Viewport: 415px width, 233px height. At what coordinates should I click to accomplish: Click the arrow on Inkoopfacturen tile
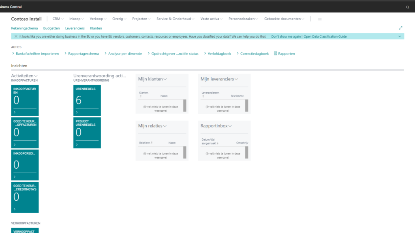pos(15,112)
